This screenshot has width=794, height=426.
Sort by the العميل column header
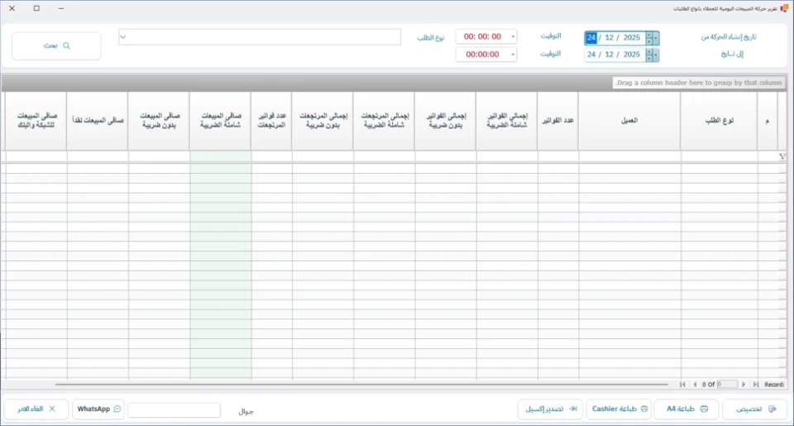(x=629, y=121)
